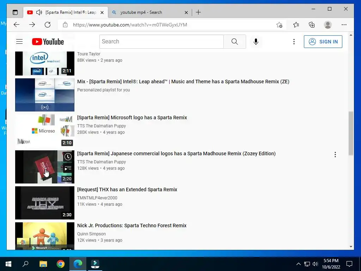Go to YouTube home via logo
This screenshot has height=271, width=361.
[x=48, y=42]
